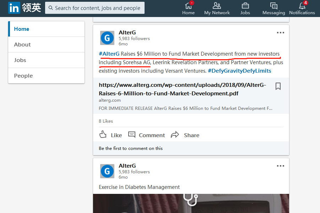The image size is (320, 213).
Task: Click the 'Exercise in Diabetes Management' text
Action: pos(139,187)
